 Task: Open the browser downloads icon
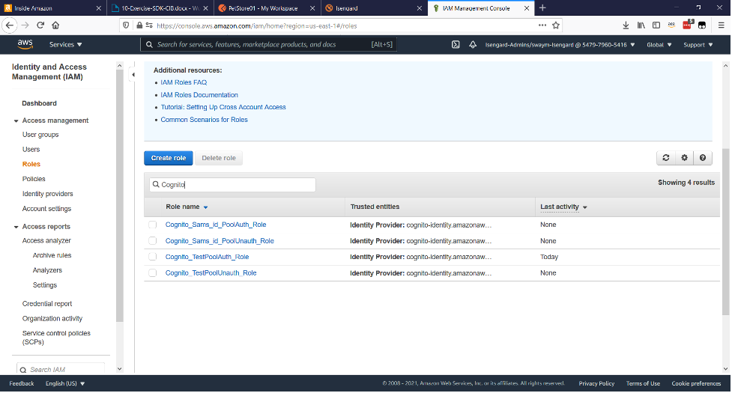626,25
